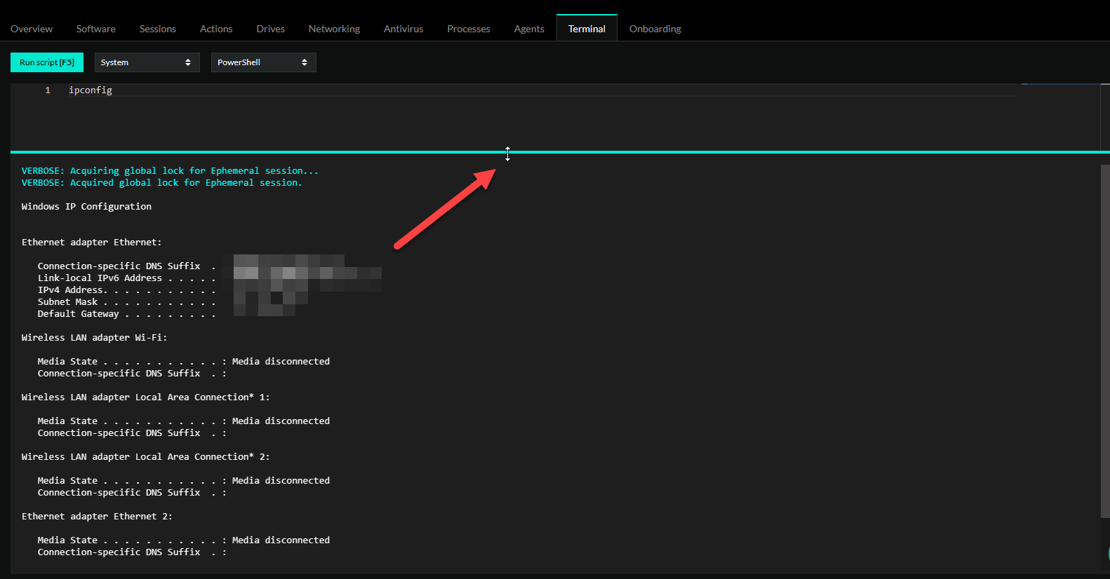Viewport: 1110px width, 579px height.
Task: Open the Onboarding tab
Action: pos(655,29)
